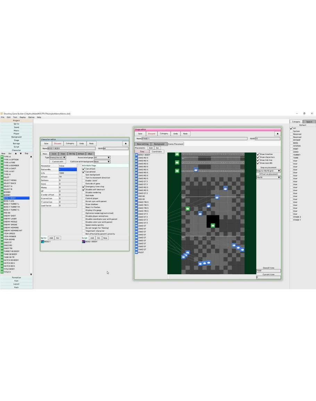The height and width of the screenshot is (401, 316).
Task: Switch to the Effect tab
Action: coord(81,153)
